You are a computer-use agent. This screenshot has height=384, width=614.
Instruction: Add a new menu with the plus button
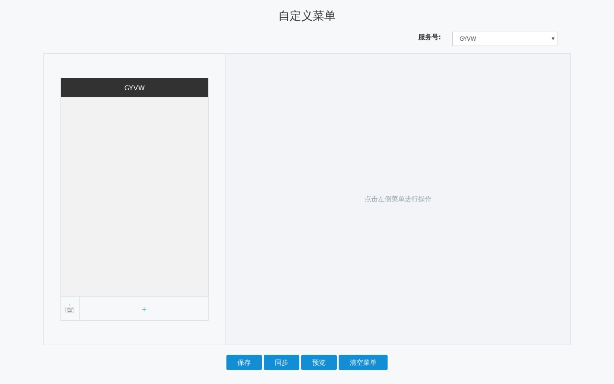click(x=144, y=309)
